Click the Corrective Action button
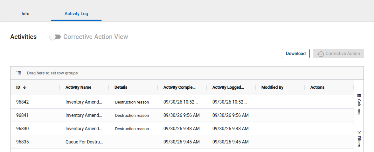Screen dimensions: 374x152 point(338,54)
